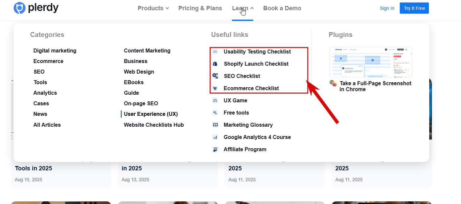The height and width of the screenshot is (204, 461).
Task: Go to the Analytics category
Action: click(x=45, y=93)
